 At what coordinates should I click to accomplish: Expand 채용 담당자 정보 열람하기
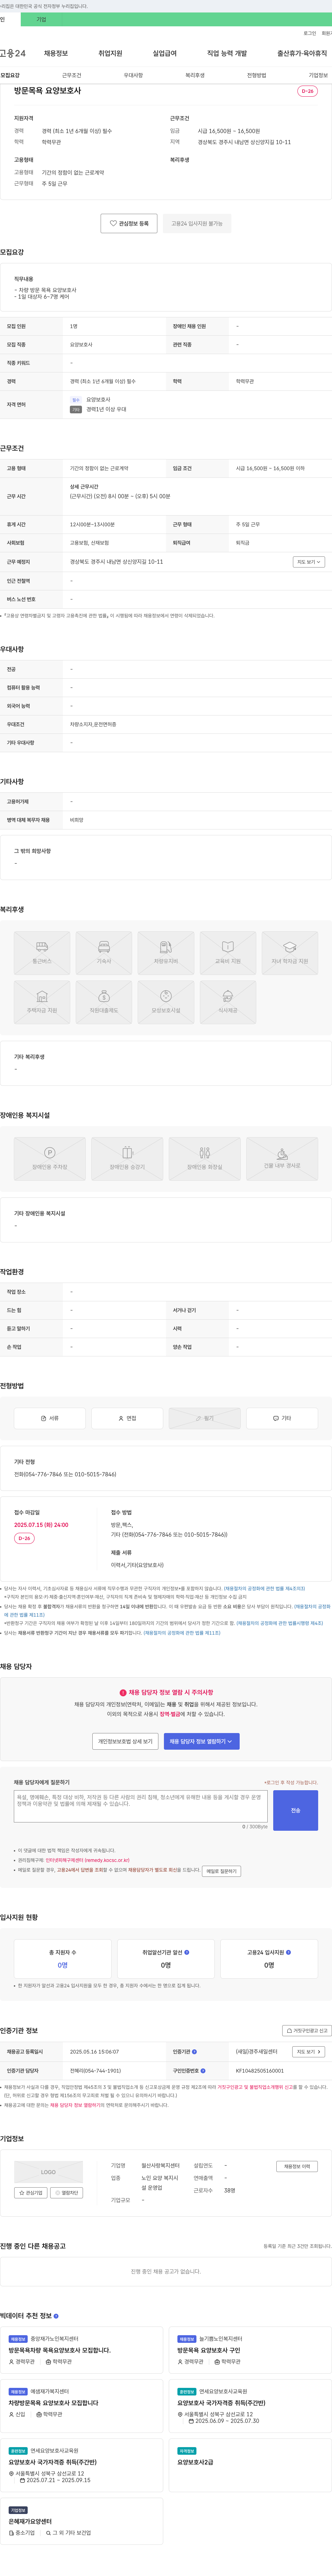click(201, 1741)
